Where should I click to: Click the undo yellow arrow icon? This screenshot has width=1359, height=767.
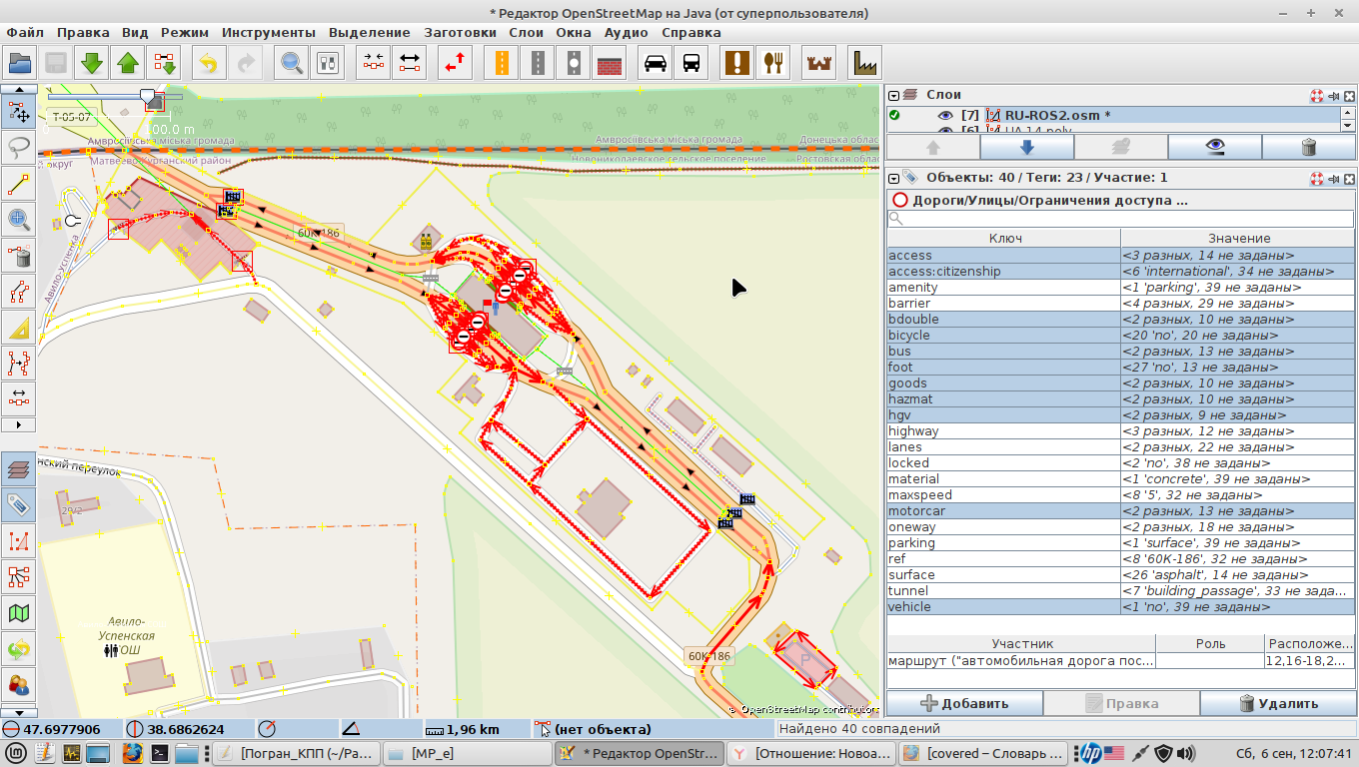[208, 63]
